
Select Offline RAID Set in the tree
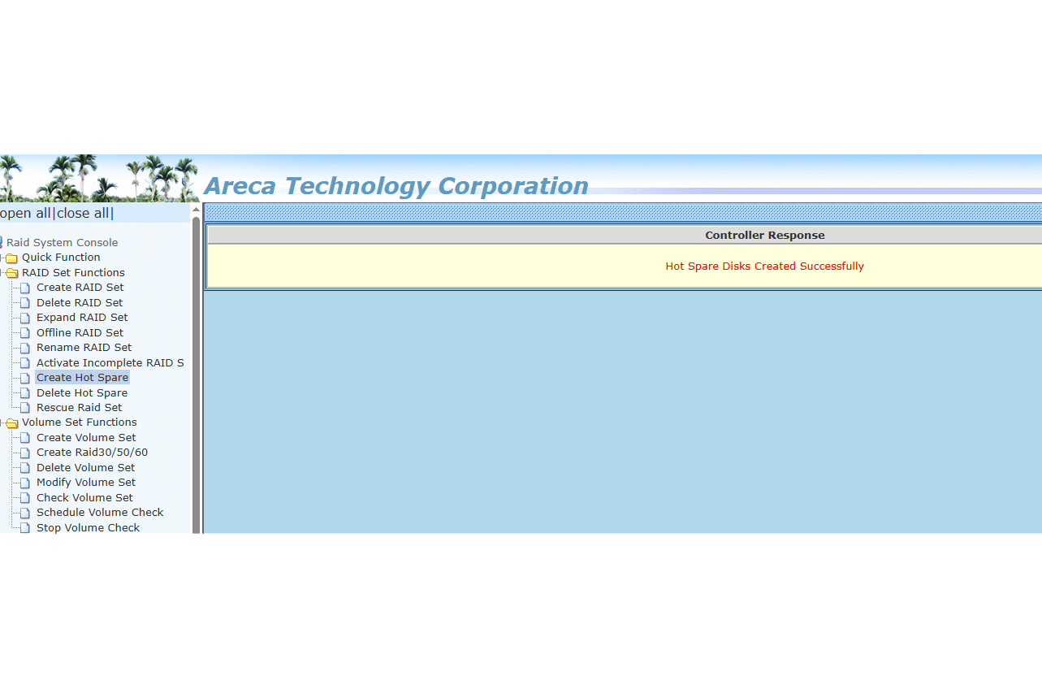tap(80, 333)
